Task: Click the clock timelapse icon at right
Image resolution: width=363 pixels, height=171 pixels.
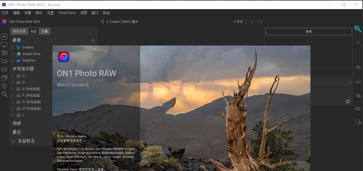Action: point(358,122)
